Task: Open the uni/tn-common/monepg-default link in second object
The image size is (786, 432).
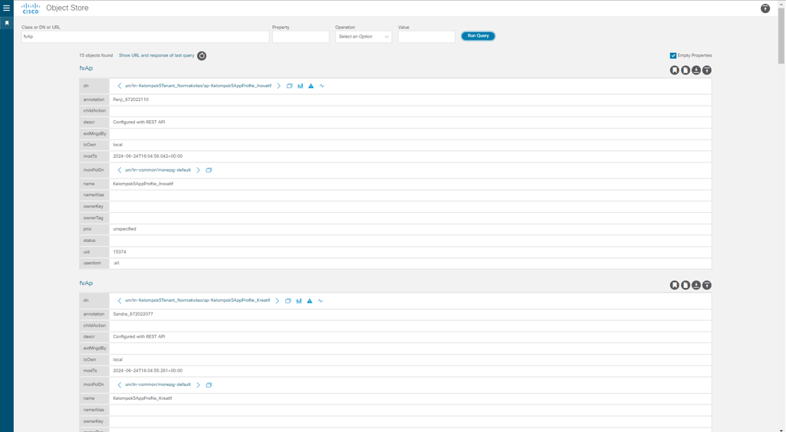Action: [158, 385]
